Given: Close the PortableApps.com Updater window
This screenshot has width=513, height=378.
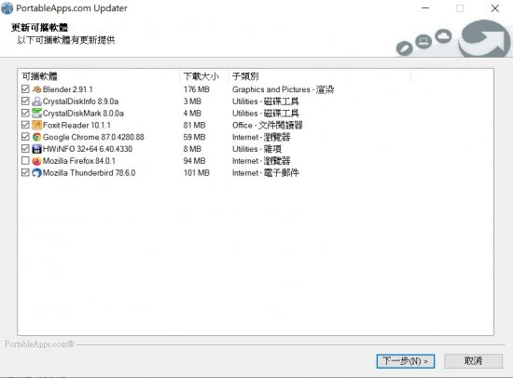Looking at the screenshot, I should point(495,8).
